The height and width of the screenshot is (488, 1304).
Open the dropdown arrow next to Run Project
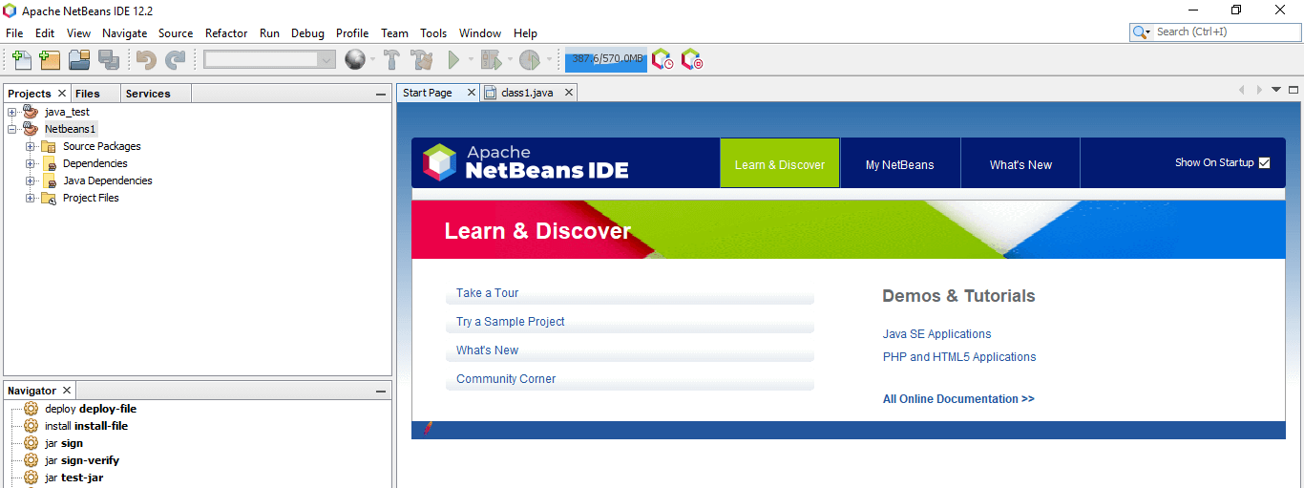471,60
